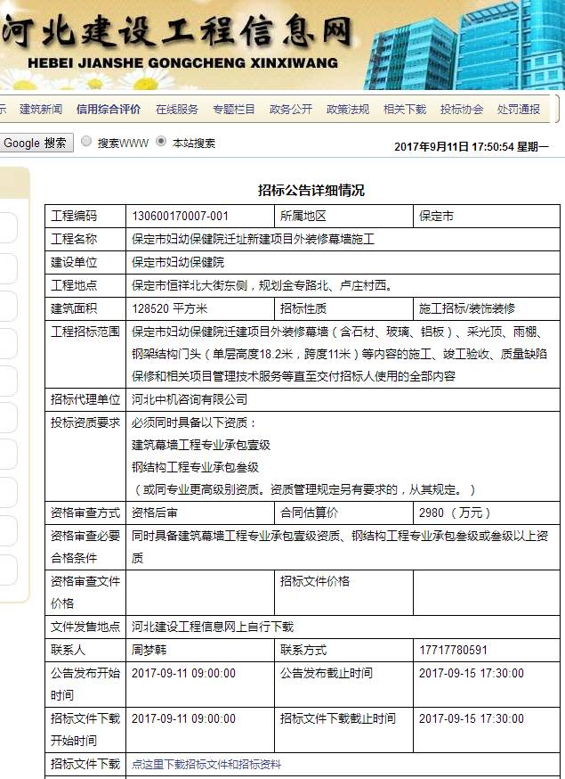565x779 pixels.
Task: Click the contact phone number 17717780591
Action: 453,651
